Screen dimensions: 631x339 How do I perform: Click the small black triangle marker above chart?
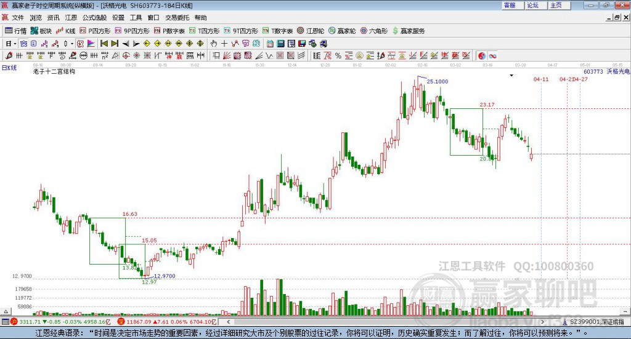pyautogui.click(x=511, y=76)
